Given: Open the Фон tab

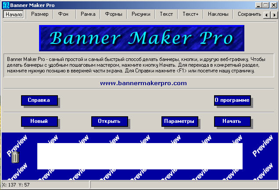Looking at the screenshot, I should click(63, 14).
